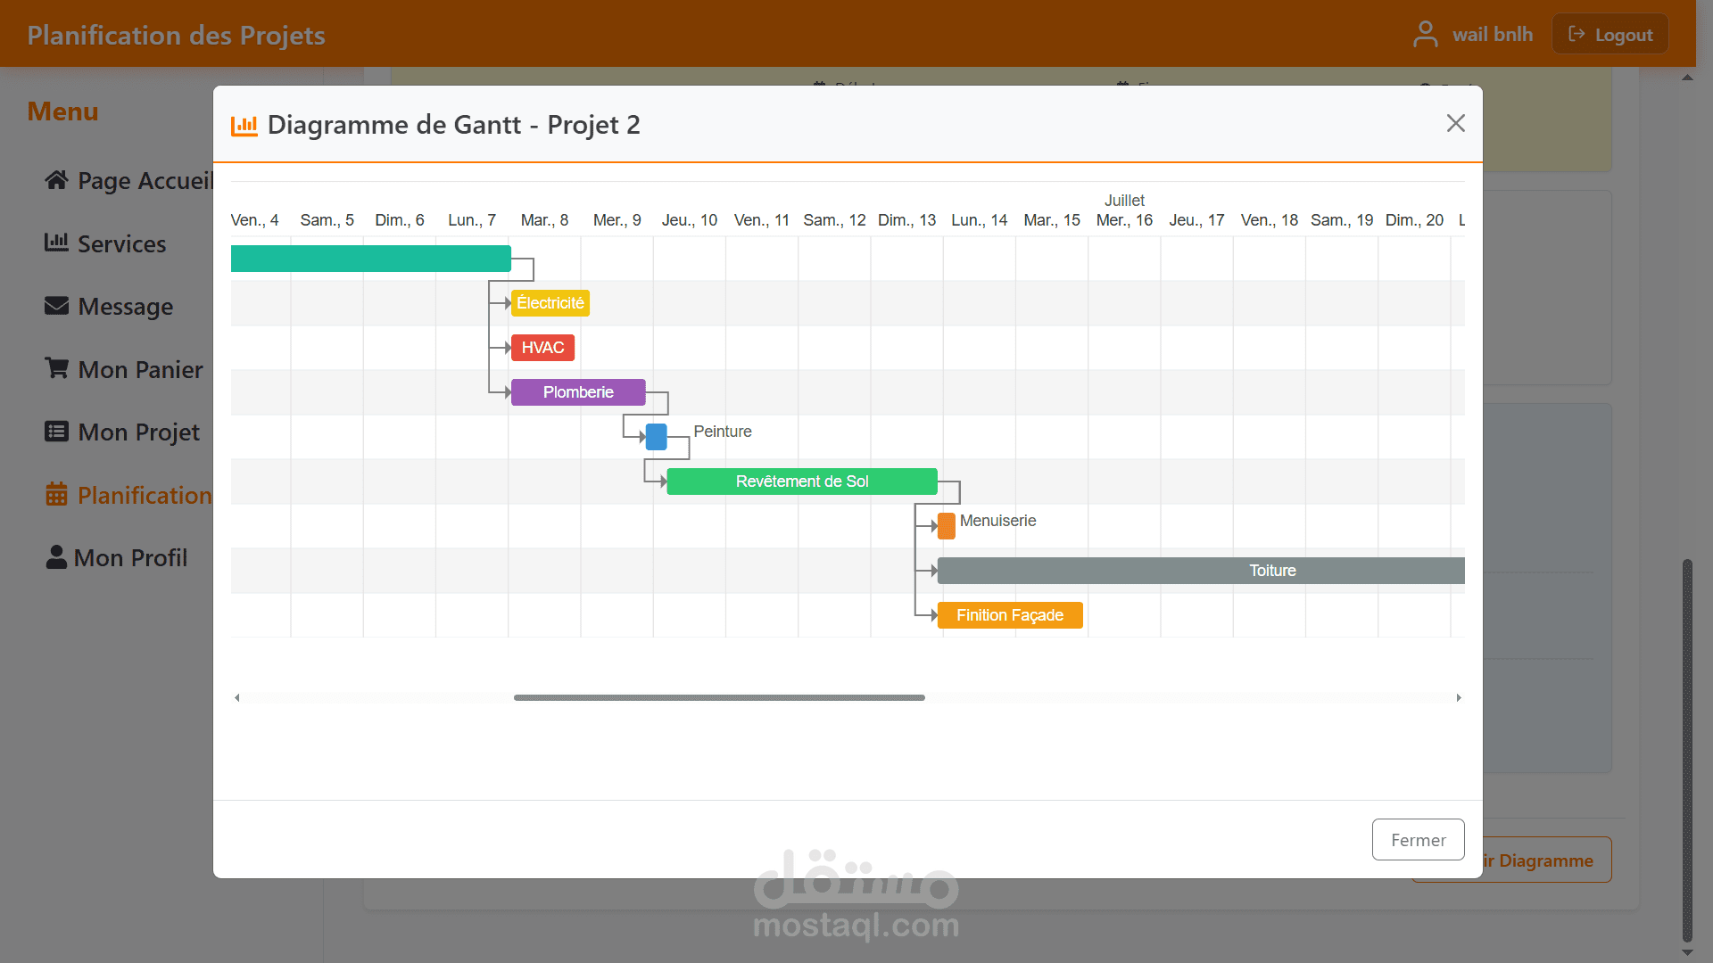Select the red HVAC task bar
The width and height of the screenshot is (1713, 963).
click(542, 348)
